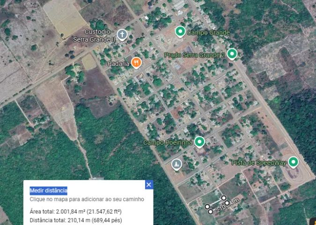Click the Prado Serra Grande 2 label
Screen dimensions: 316x225
coord(194,55)
